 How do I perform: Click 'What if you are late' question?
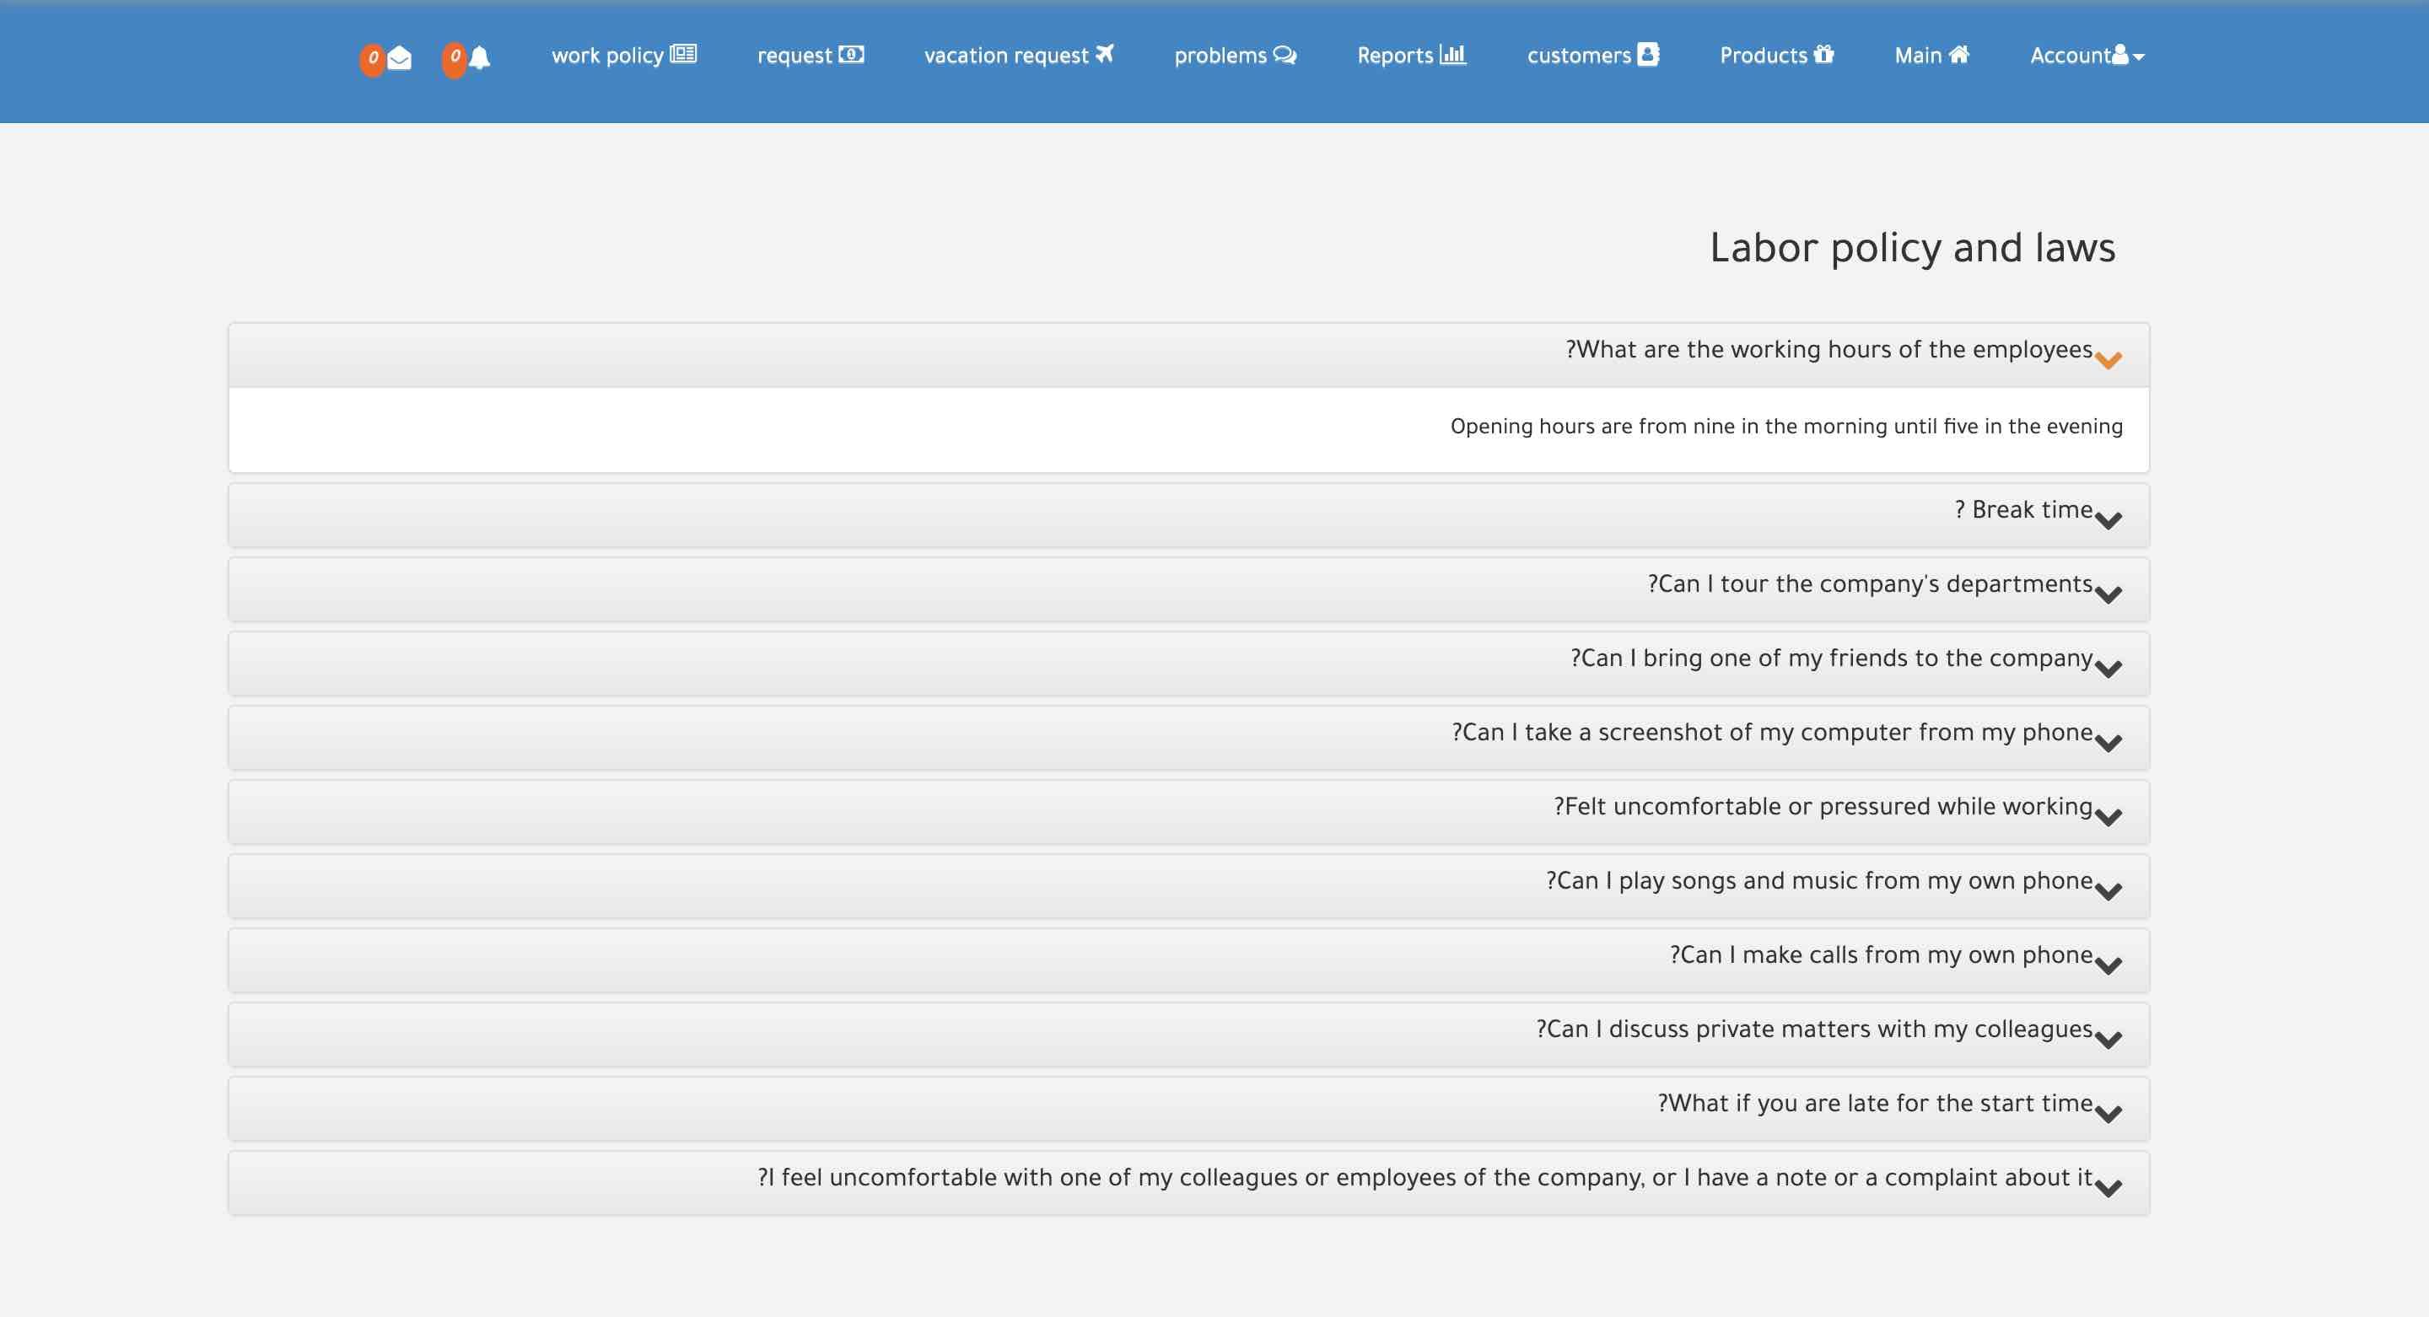point(1875,1104)
